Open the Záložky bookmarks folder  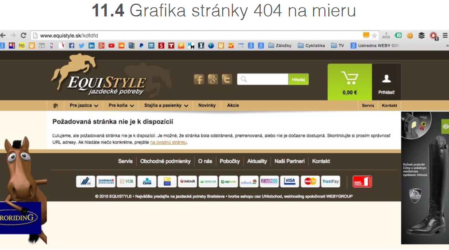(280, 46)
